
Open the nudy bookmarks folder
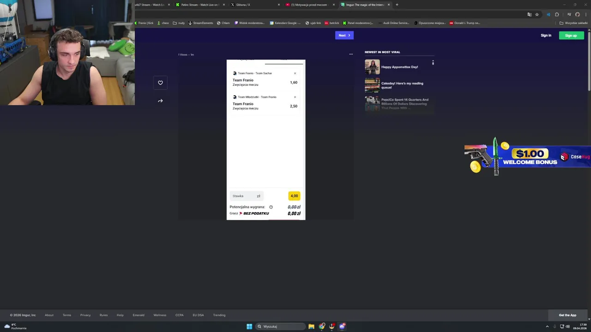pos(179,23)
